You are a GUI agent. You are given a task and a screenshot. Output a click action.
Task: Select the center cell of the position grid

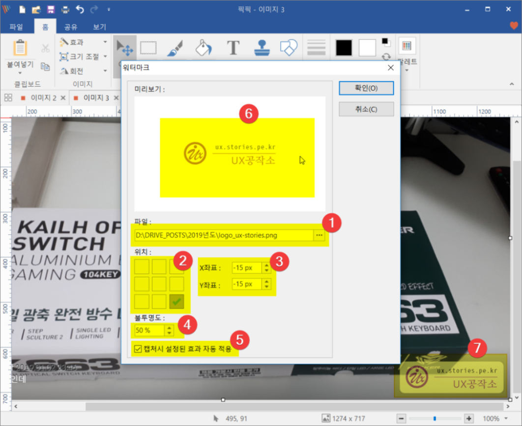point(159,284)
